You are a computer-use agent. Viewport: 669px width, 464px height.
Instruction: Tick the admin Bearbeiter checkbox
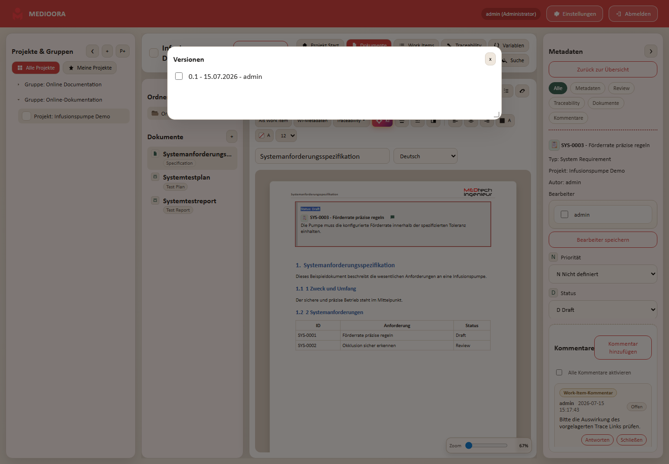(x=564, y=214)
